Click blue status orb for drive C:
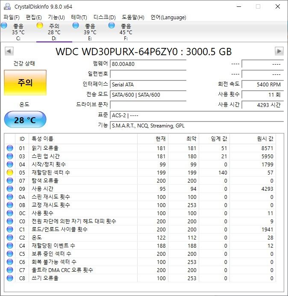This screenshot has height=296, width=288. tap(4, 25)
